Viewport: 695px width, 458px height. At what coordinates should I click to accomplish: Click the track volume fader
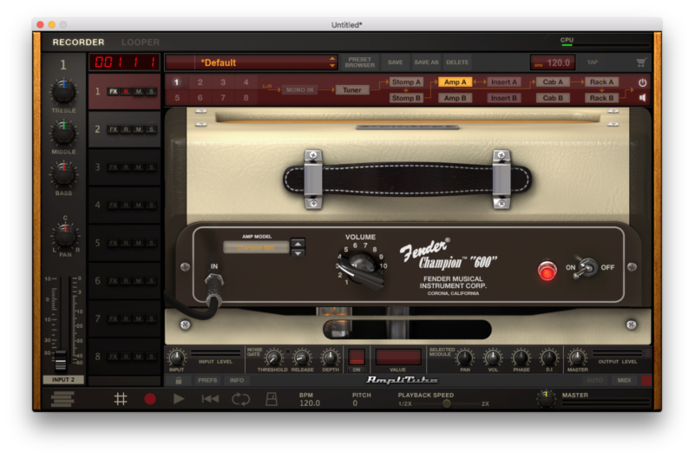60,360
